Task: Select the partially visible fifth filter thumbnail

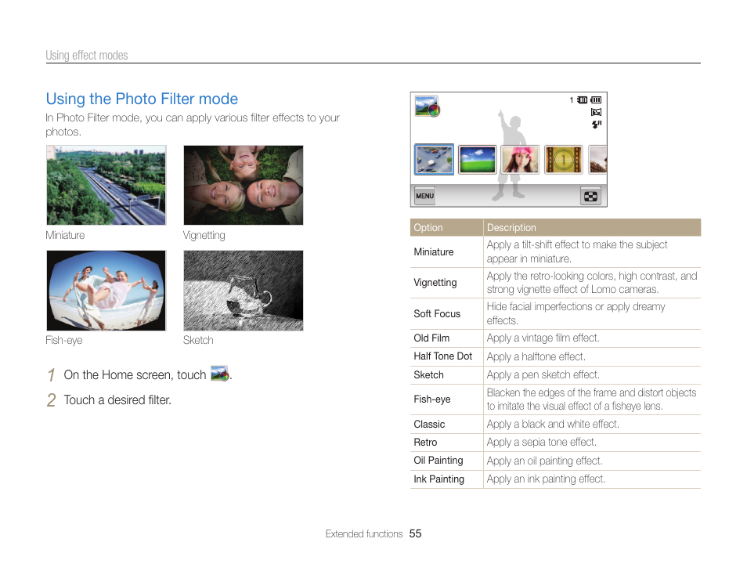Action: pyautogui.click(x=597, y=159)
